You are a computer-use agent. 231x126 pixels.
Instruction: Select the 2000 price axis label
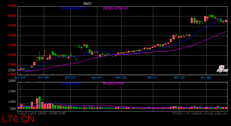tap(12, 55)
